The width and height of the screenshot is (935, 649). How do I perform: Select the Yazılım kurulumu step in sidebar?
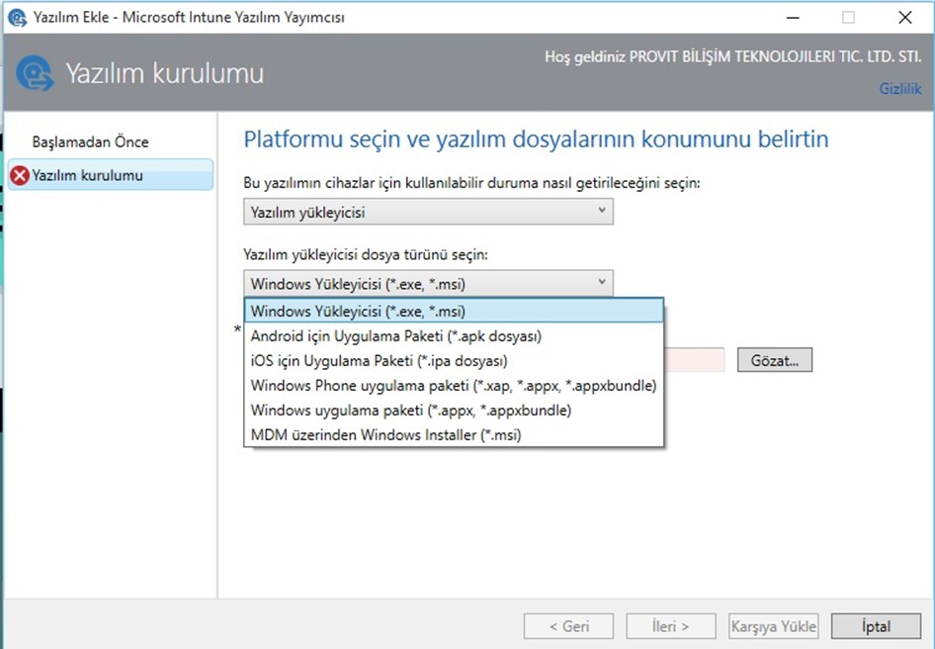tap(111, 175)
